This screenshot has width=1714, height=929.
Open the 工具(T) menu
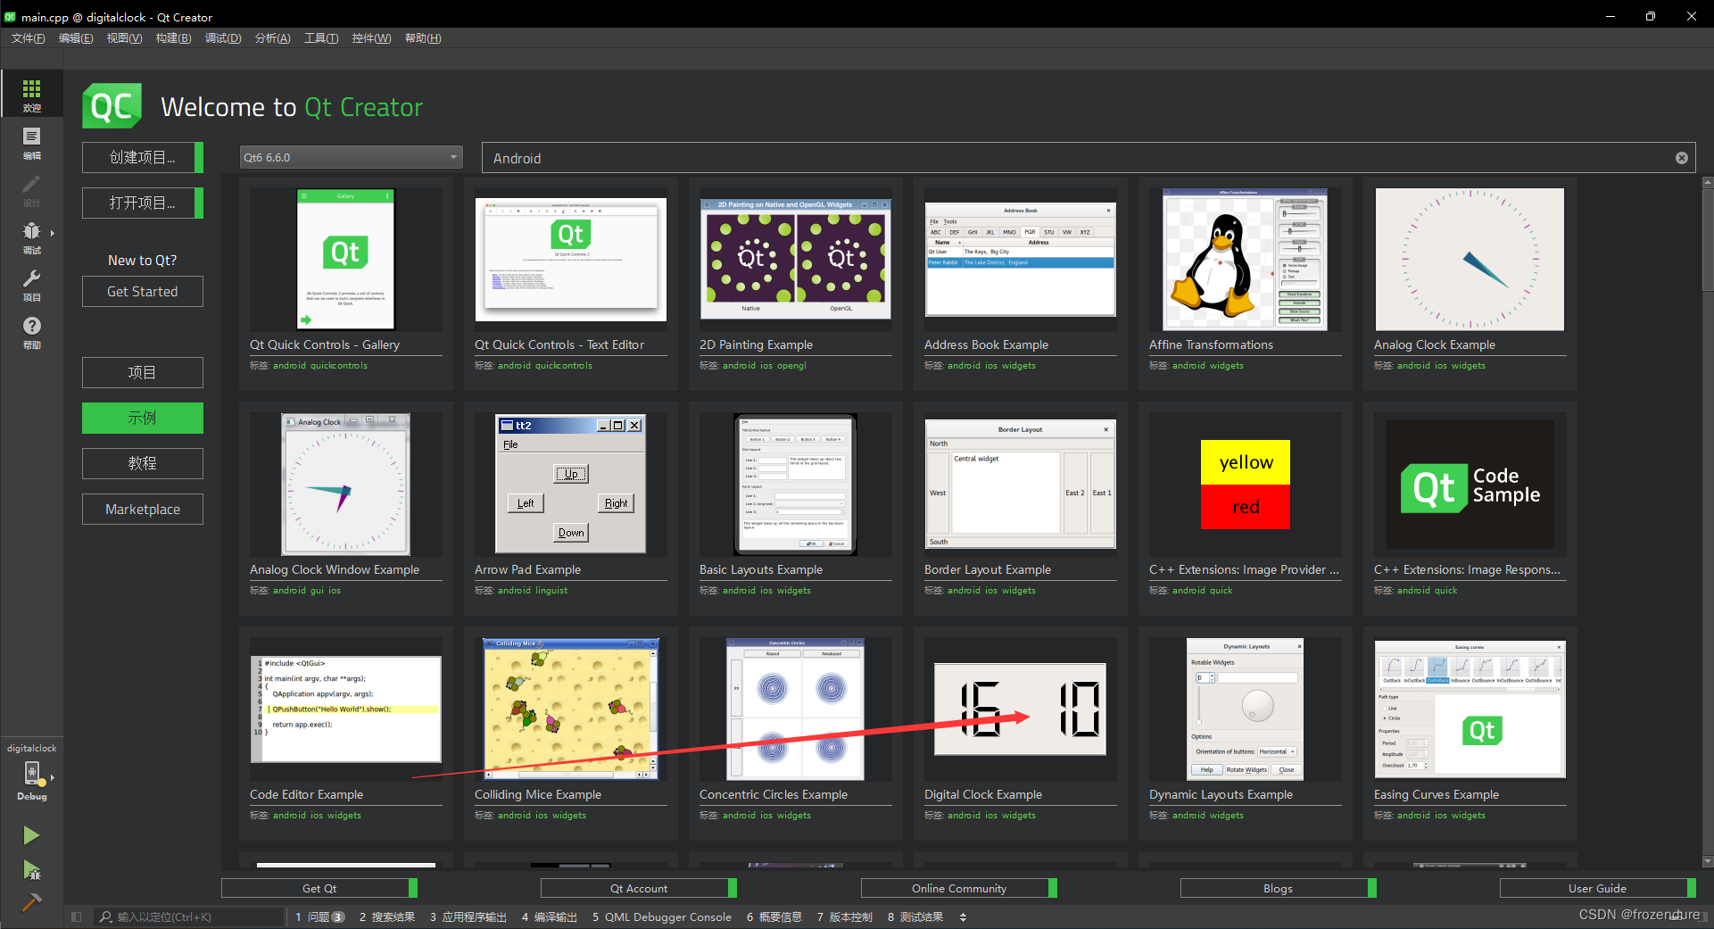(321, 38)
